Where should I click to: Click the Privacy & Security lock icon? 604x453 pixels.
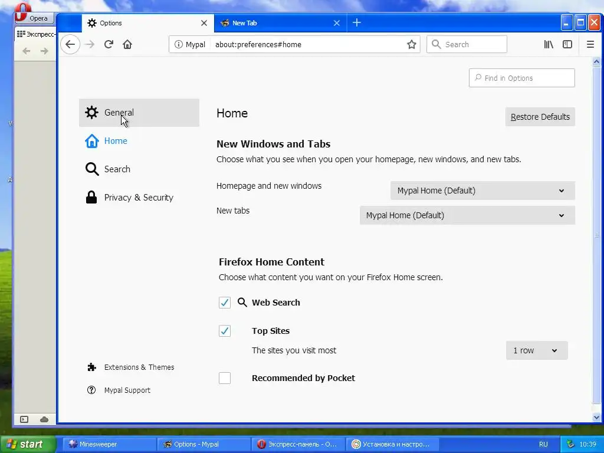91,197
